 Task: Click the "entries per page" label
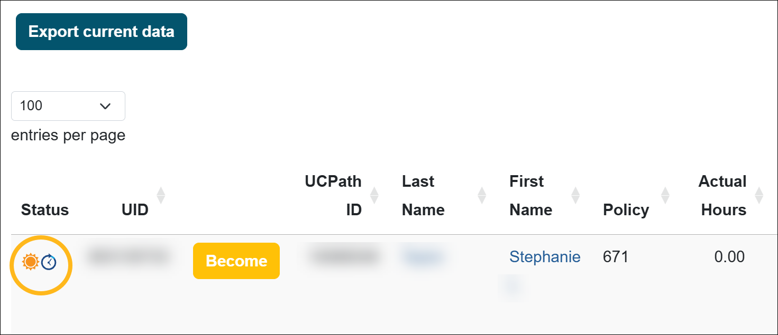(68, 136)
